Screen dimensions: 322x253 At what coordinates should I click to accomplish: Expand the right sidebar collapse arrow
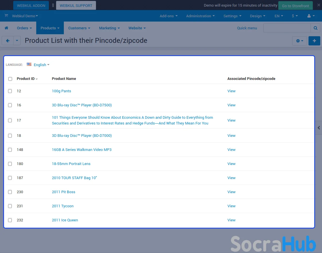(319, 128)
